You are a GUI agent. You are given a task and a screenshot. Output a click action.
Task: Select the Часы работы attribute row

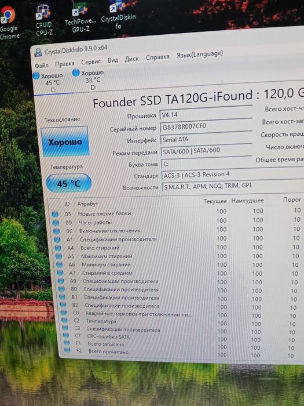pos(178,222)
